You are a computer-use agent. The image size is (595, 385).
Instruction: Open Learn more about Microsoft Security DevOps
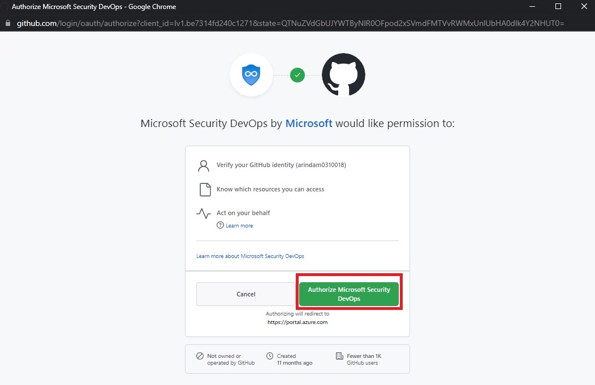250,256
